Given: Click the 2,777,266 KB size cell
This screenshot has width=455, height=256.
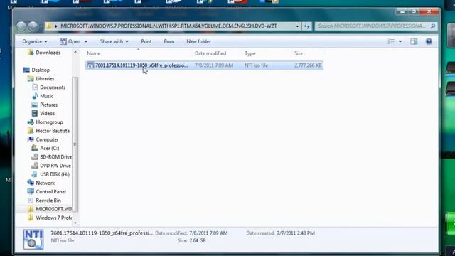Looking at the screenshot, I should click(308, 65).
